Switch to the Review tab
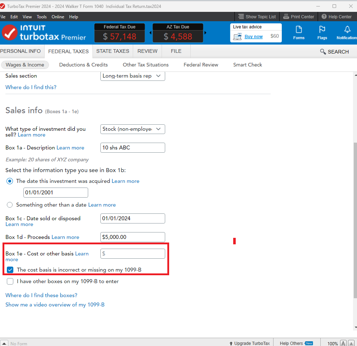357x346 pixels. point(147,51)
